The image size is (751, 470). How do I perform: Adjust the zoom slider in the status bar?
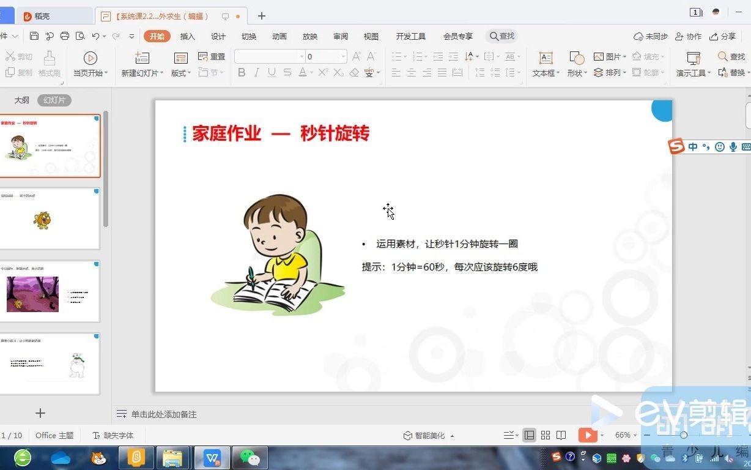point(683,435)
